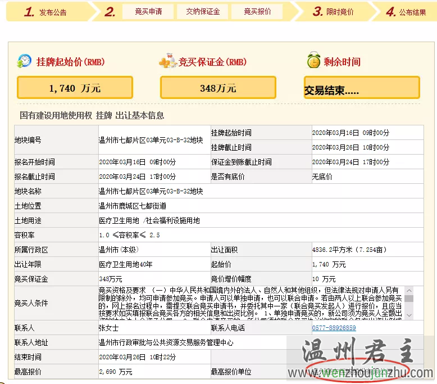The width and height of the screenshot is (437, 384).
Task: Select the 最高报价 value 2,690 万元
Action: point(116,372)
